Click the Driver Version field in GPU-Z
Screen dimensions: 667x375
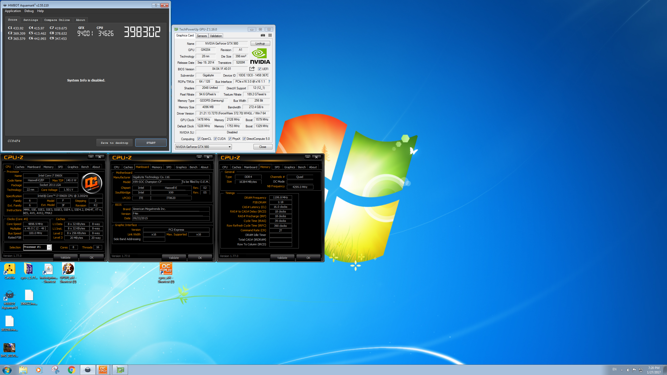[x=232, y=113]
